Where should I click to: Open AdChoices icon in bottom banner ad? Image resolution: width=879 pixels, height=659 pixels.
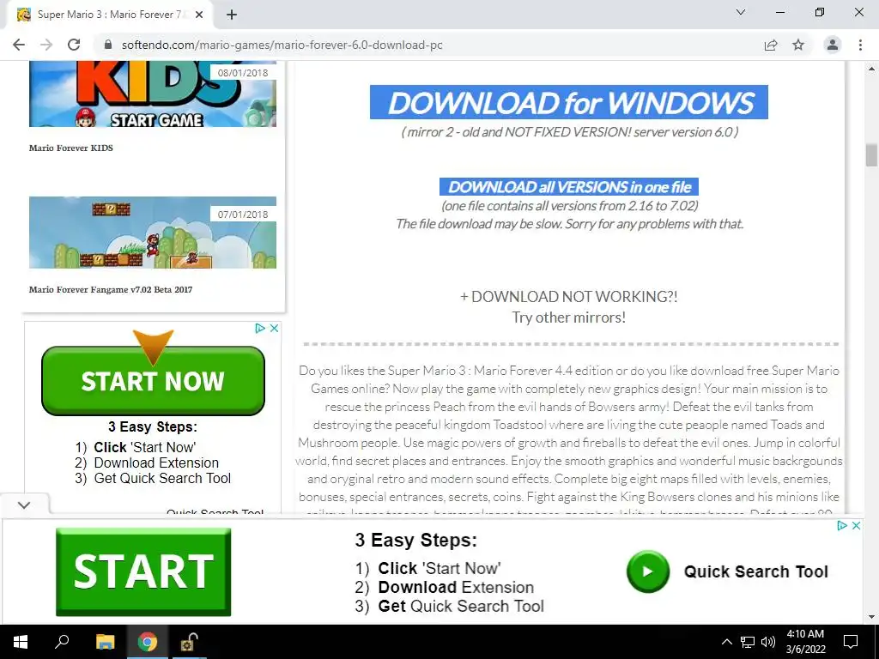(842, 526)
